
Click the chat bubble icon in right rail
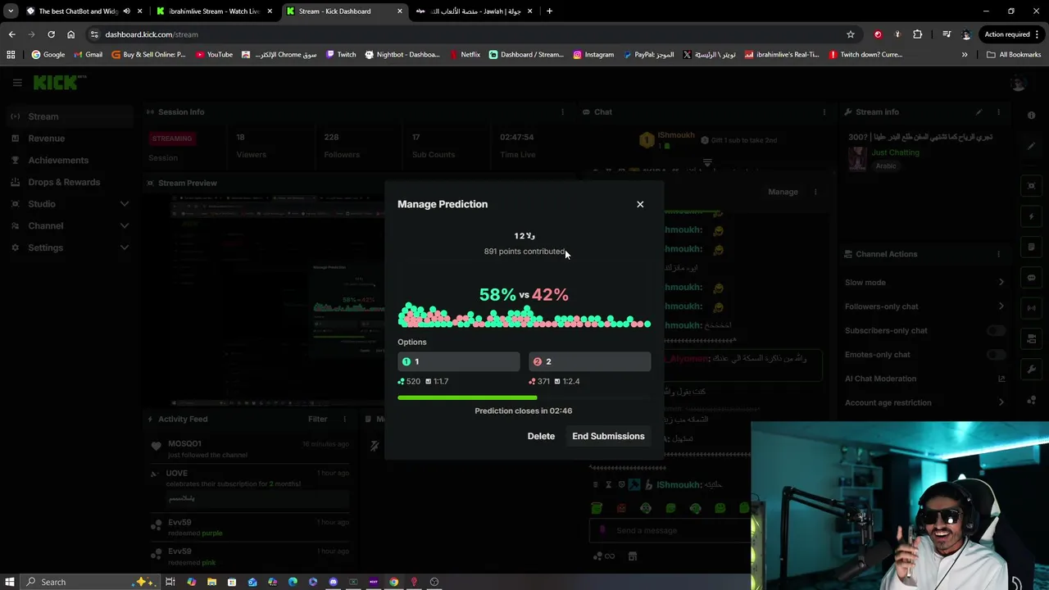[1031, 278]
